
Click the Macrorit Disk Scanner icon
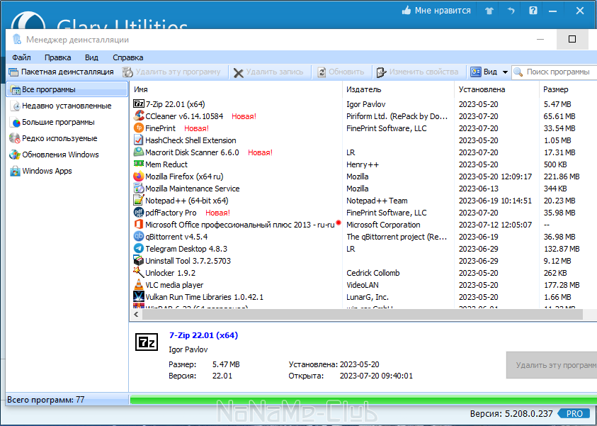point(139,152)
